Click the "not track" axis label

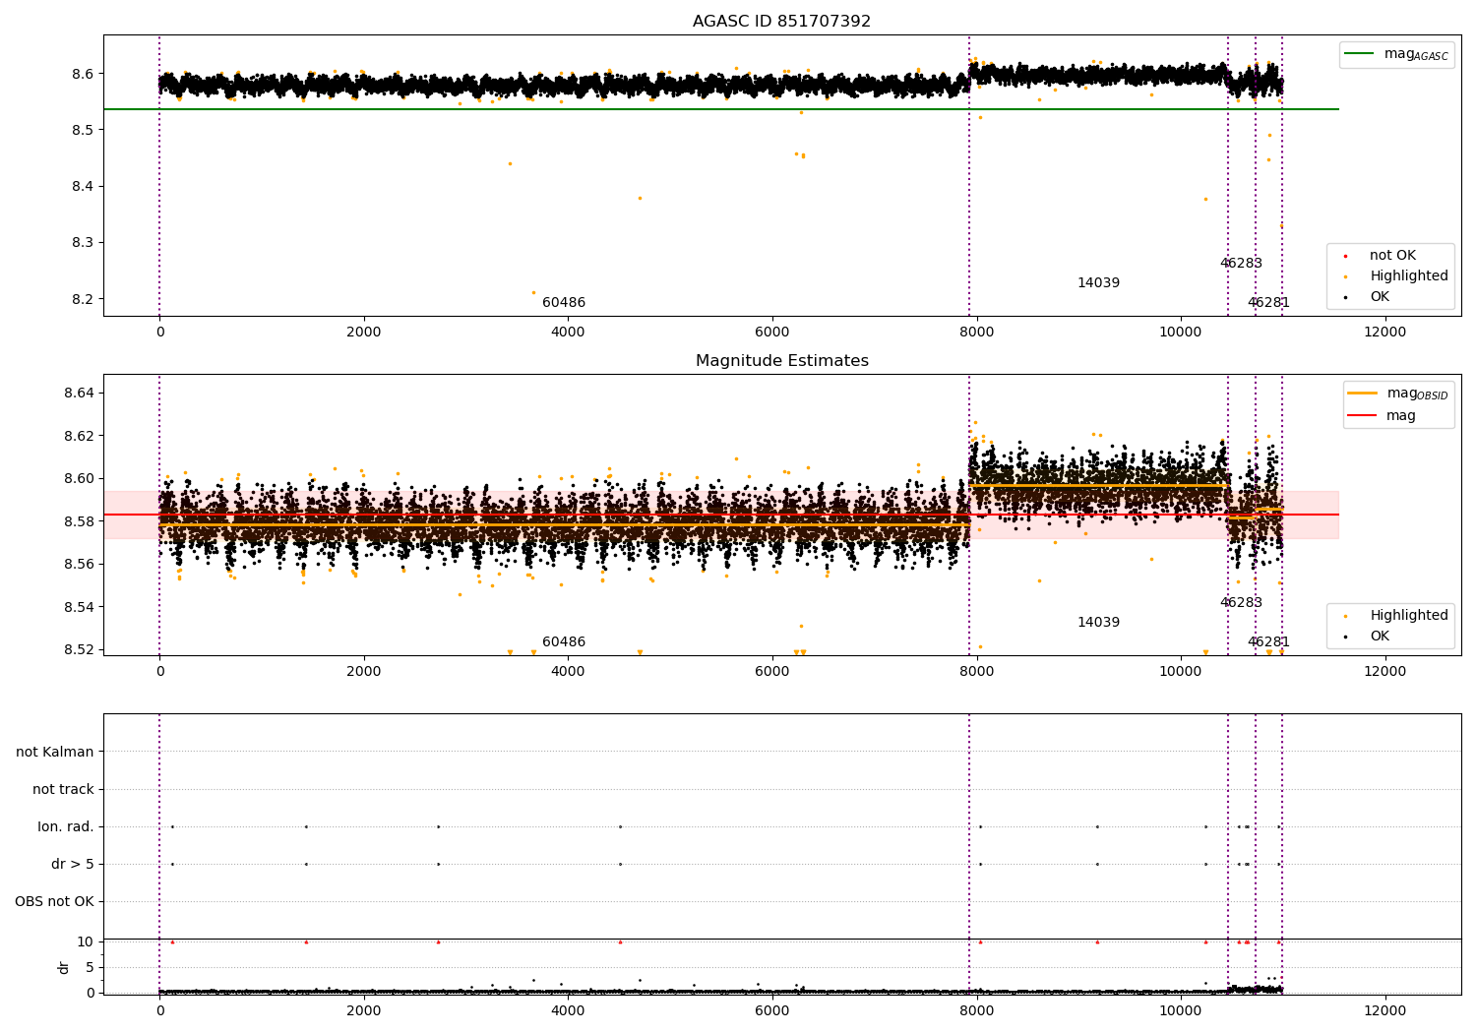(x=63, y=790)
